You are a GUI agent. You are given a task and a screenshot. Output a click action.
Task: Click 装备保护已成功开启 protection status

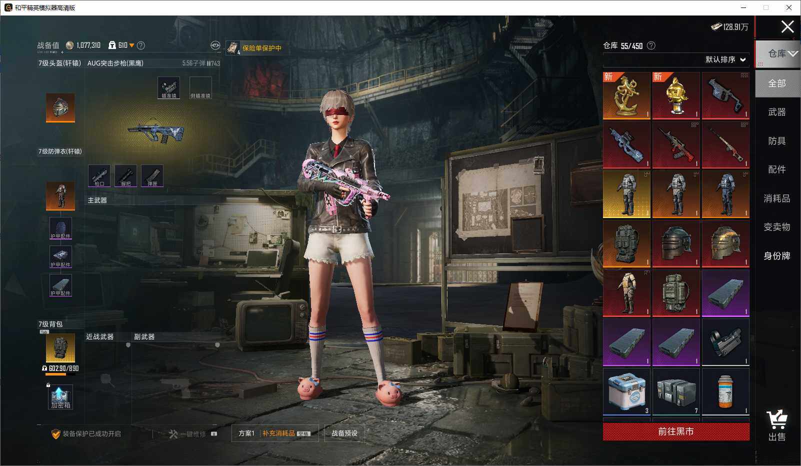coord(86,433)
